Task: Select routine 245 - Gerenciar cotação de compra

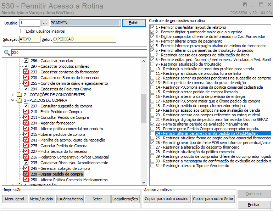Action: coord(60,168)
